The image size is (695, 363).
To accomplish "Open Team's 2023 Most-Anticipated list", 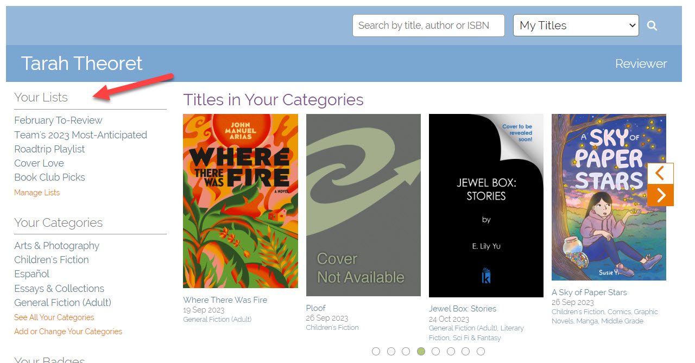I will click(80, 135).
